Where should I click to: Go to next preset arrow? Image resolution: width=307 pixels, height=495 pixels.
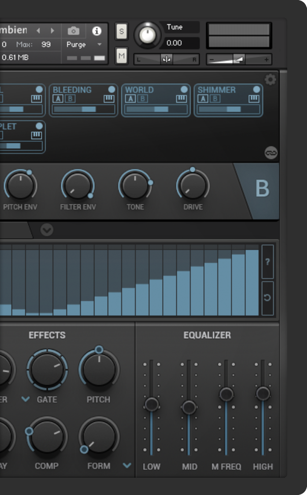click(52, 31)
